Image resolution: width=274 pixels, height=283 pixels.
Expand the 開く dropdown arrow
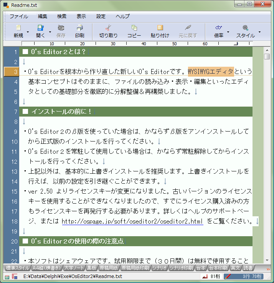point(50,32)
